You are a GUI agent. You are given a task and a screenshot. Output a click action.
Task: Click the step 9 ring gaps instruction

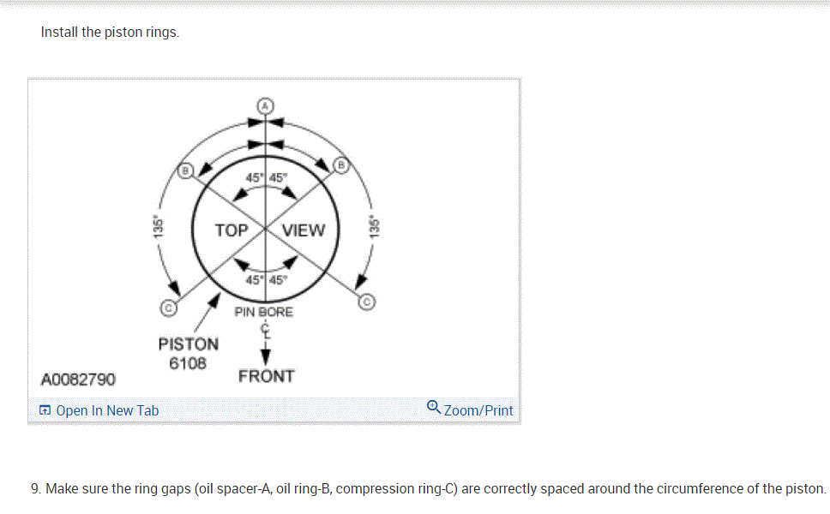point(428,489)
